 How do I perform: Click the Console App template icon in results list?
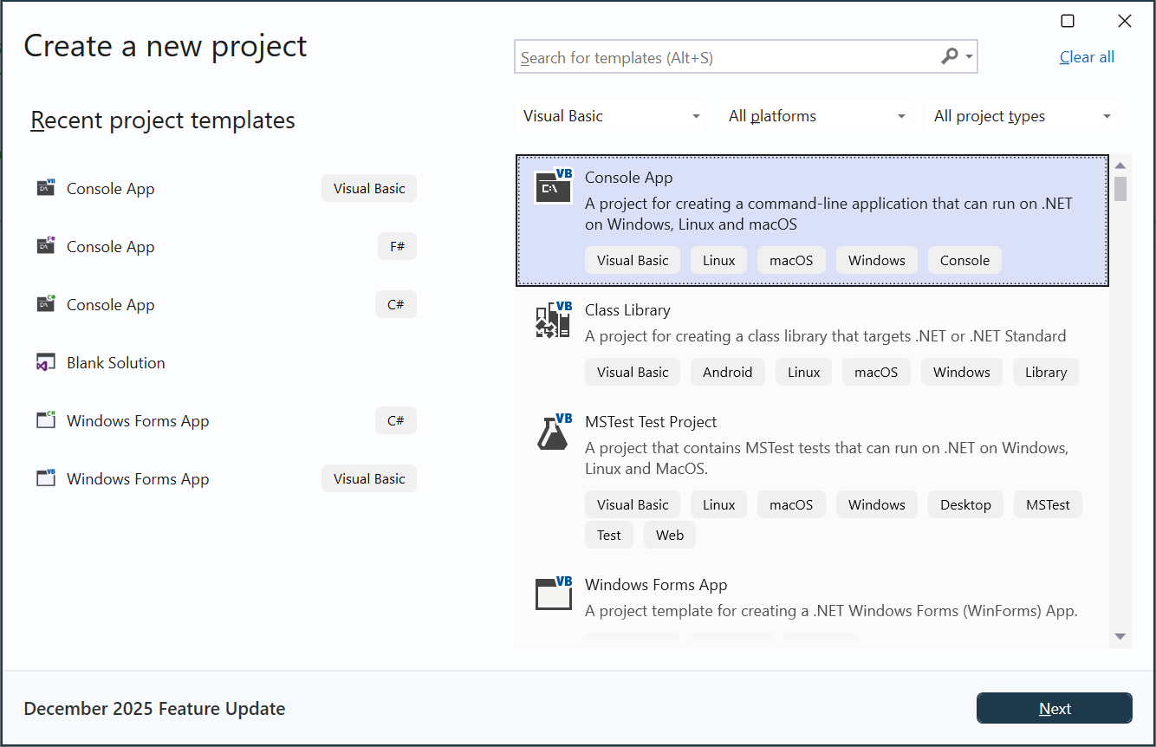click(554, 186)
